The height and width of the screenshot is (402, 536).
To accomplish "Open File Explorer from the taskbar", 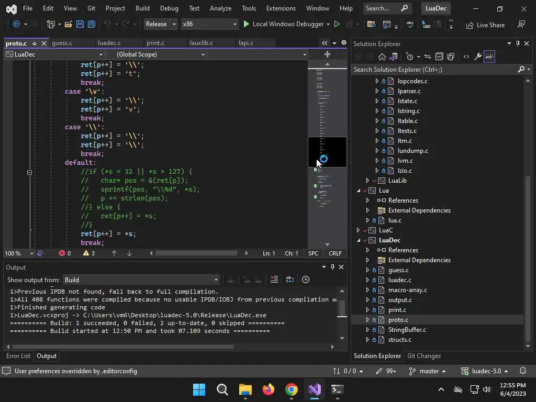I will 245,389.
